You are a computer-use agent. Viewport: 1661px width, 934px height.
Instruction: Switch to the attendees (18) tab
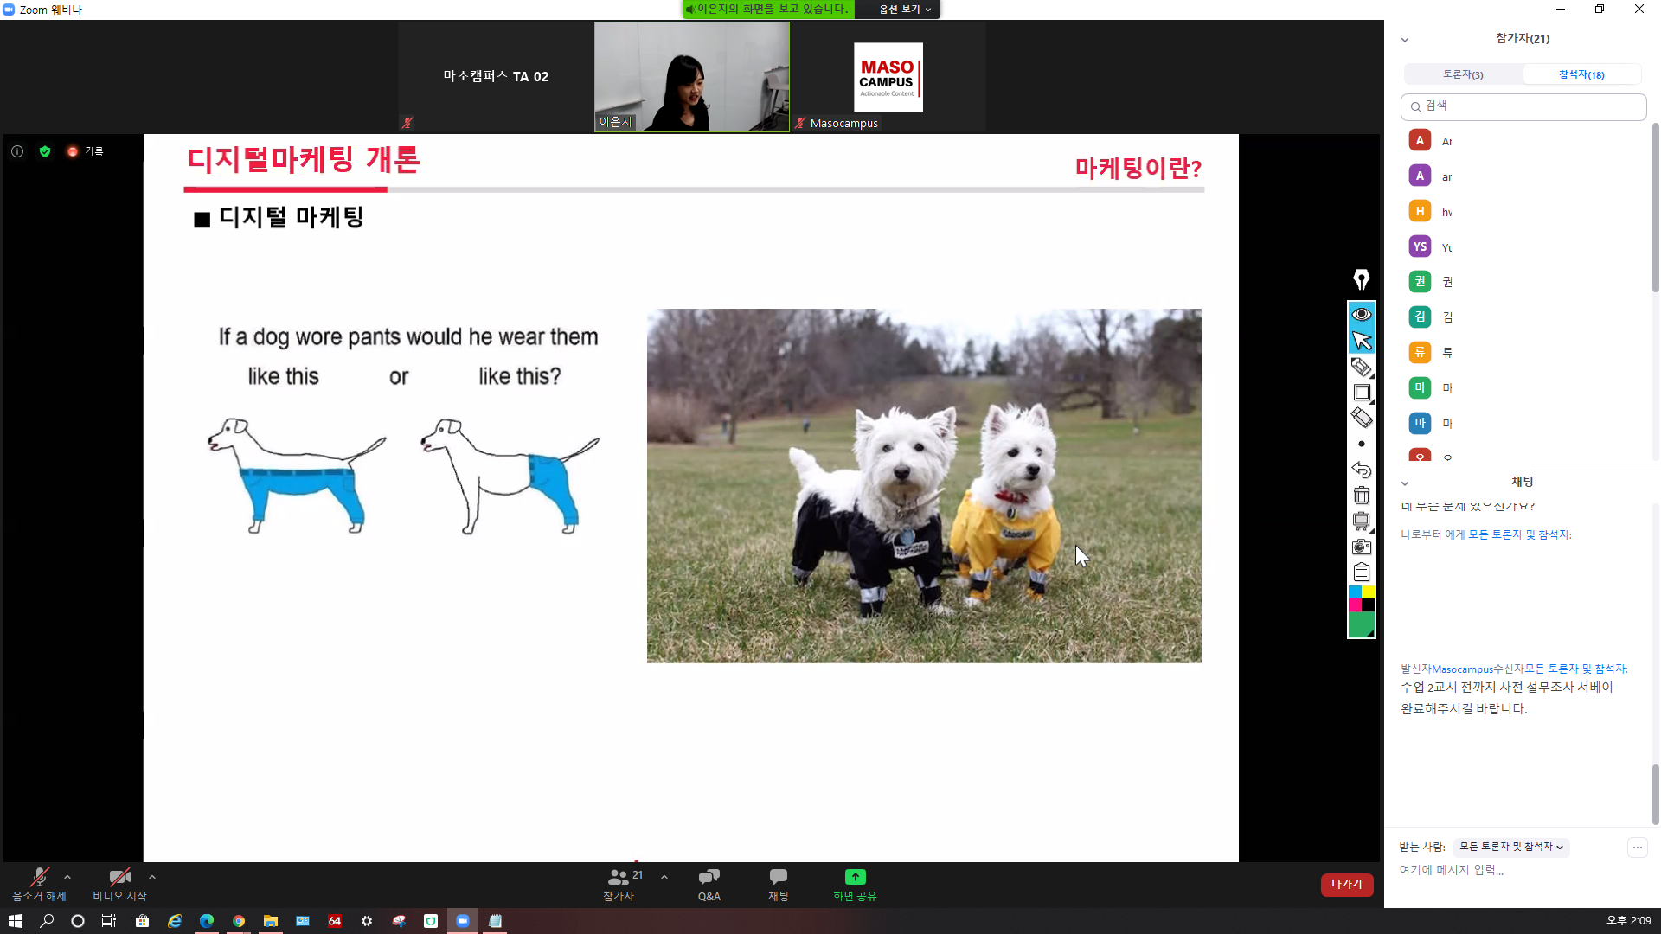click(x=1581, y=74)
